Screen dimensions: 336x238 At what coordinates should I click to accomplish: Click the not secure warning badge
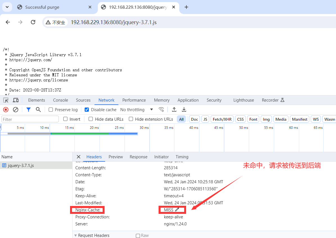(55, 22)
